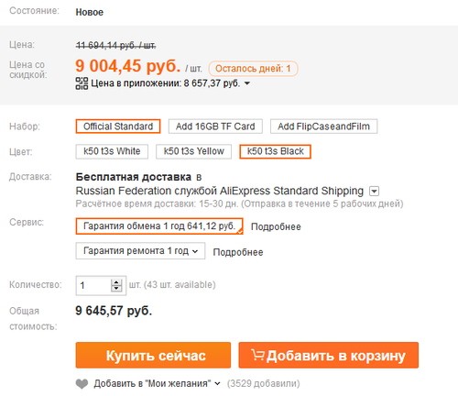Choose the Add FlipCaseandFilm bundle
Screen dimensions: 458x396
pos(323,126)
